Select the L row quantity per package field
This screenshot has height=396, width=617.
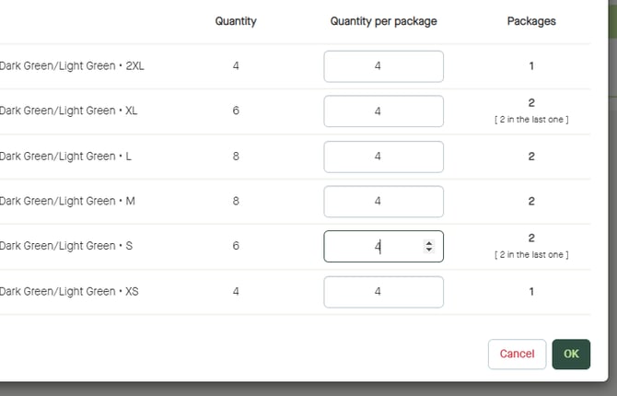click(x=383, y=157)
